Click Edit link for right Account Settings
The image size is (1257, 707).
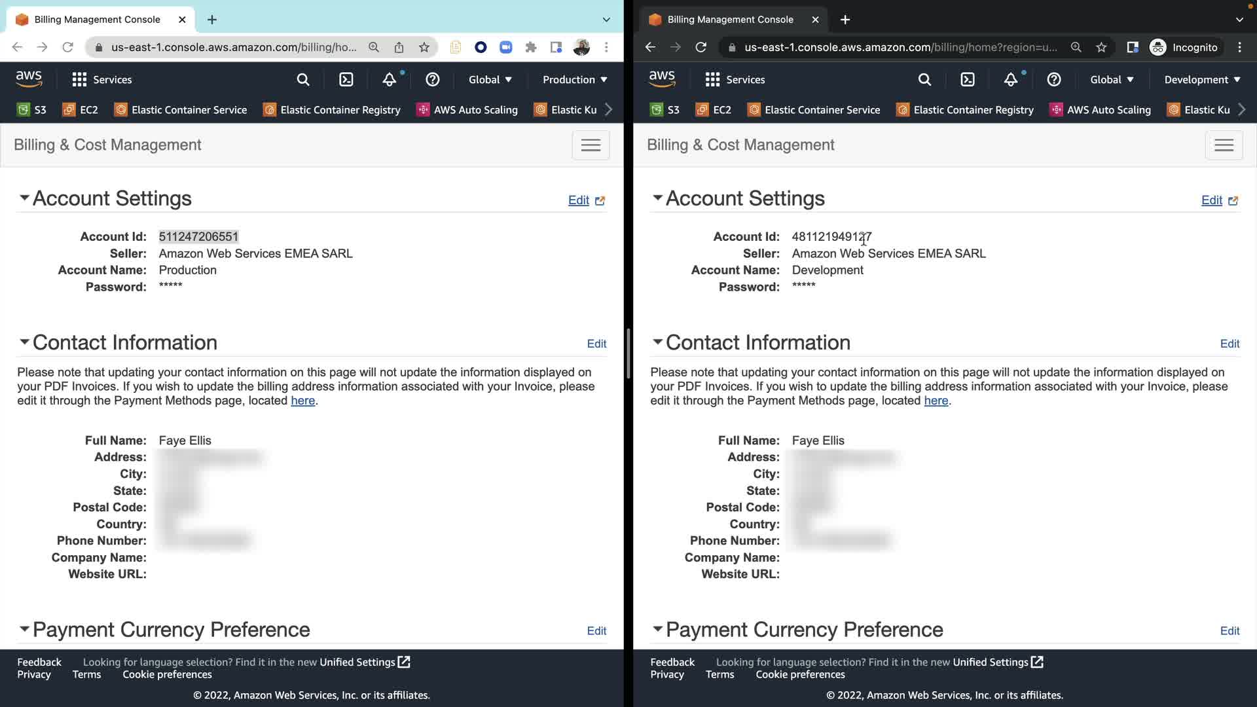pyautogui.click(x=1211, y=200)
